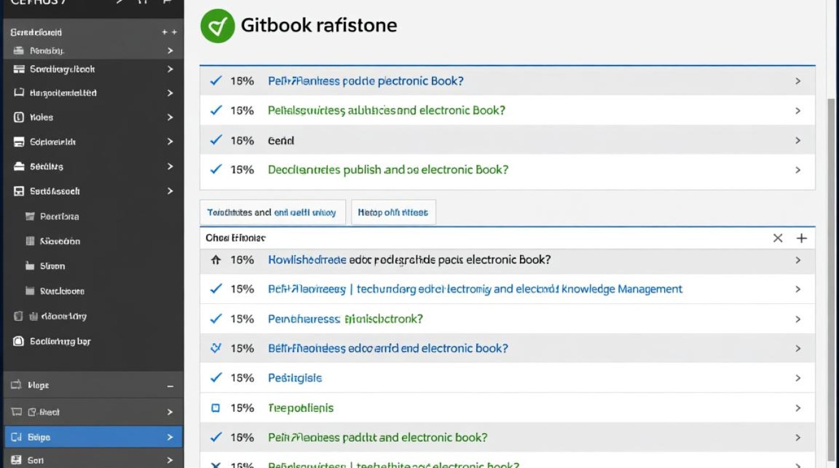Switch to the Help tab above the list
This screenshot has width=839, height=468.
pos(394,212)
